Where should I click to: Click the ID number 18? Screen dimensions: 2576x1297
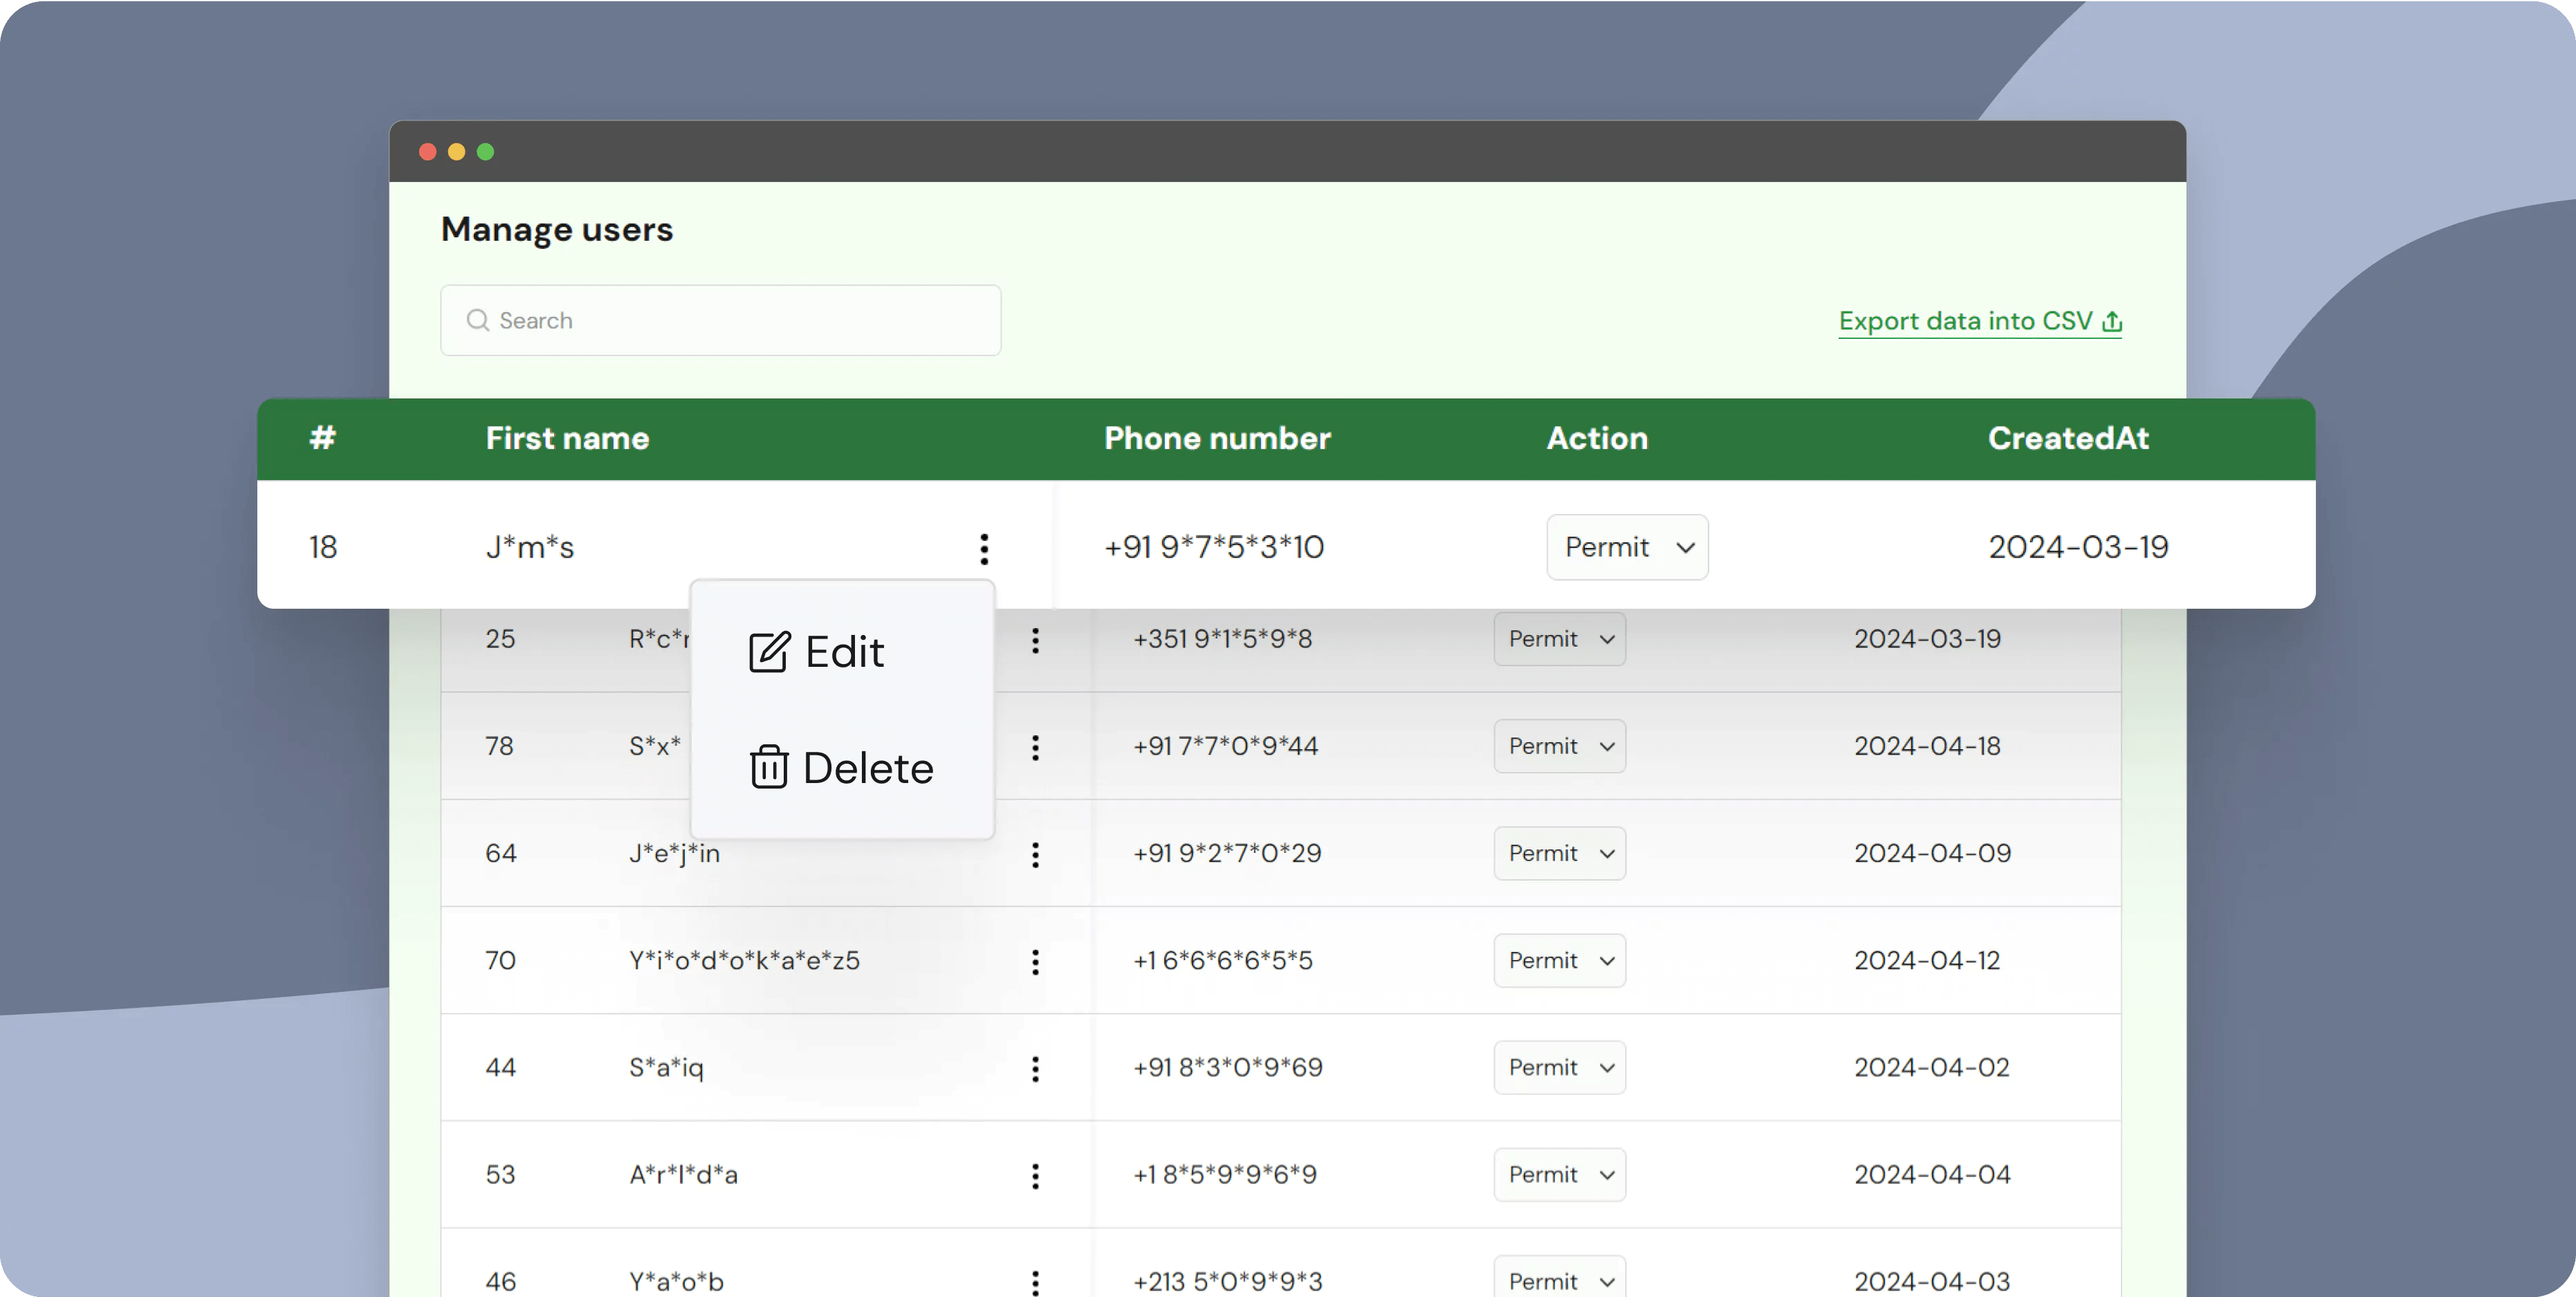coord(322,547)
